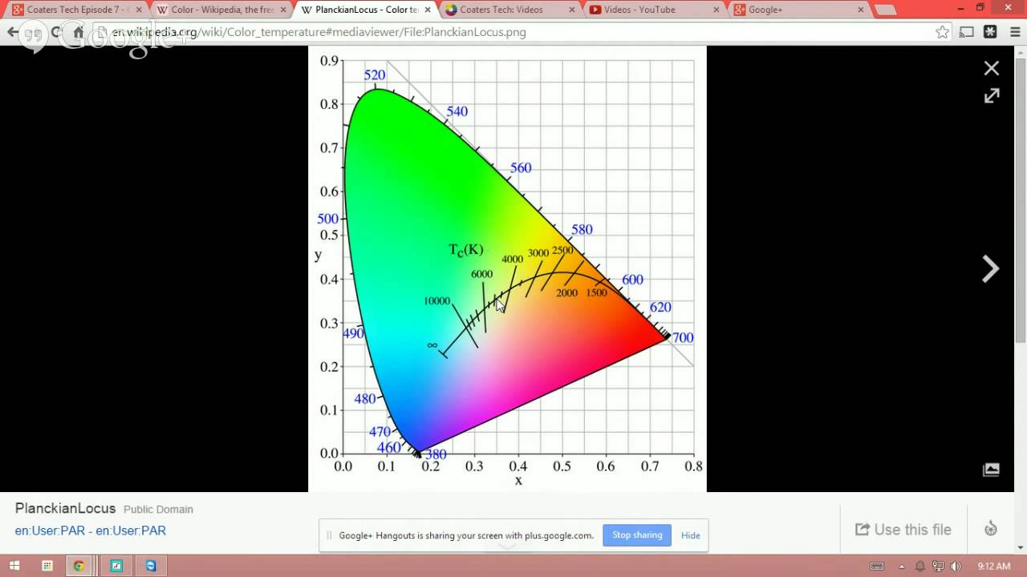The height and width of the screenshot is (577, 1027).
Task: Click the Public Domain license label
Action: 158,510
